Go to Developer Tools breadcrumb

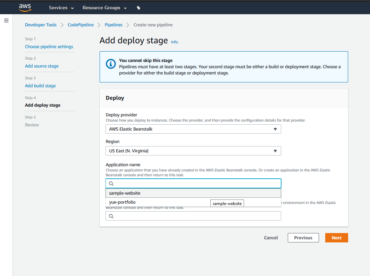[41, 25]
